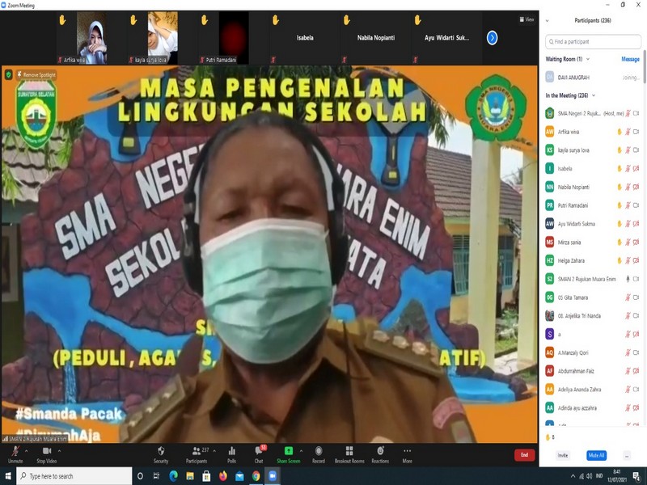The image size is (647, 485).
Task: Open the Security shield options
Action: (x=161, y=453)
